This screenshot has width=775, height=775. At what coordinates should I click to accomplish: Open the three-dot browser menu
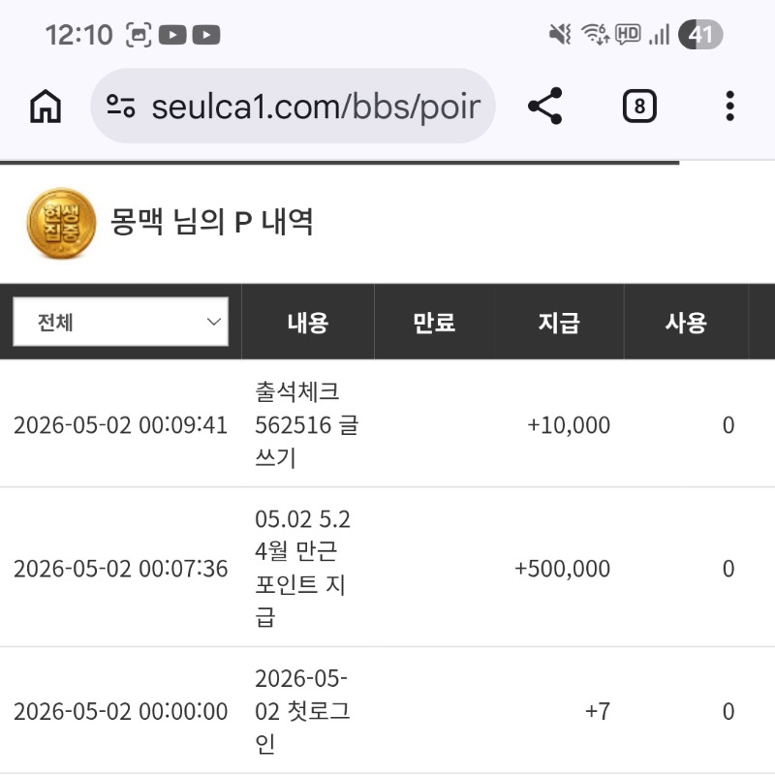coord(730,106)
